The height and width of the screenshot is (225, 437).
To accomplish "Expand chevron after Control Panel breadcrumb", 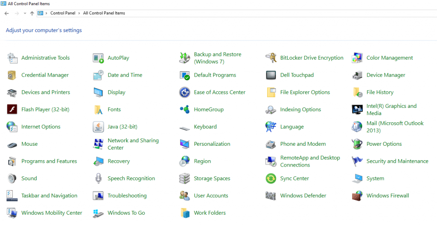I will [79, 13].
